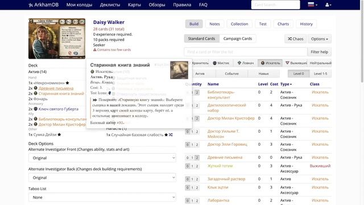
Task: Set Жуткий тотем quantity to 1
Action: pos(192,166)
